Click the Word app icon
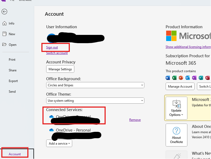 [x=168, y=78]
